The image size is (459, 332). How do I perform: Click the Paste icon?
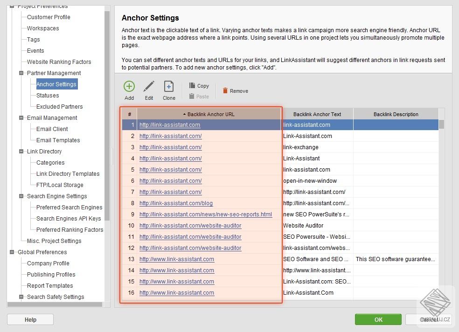(192, 97)
